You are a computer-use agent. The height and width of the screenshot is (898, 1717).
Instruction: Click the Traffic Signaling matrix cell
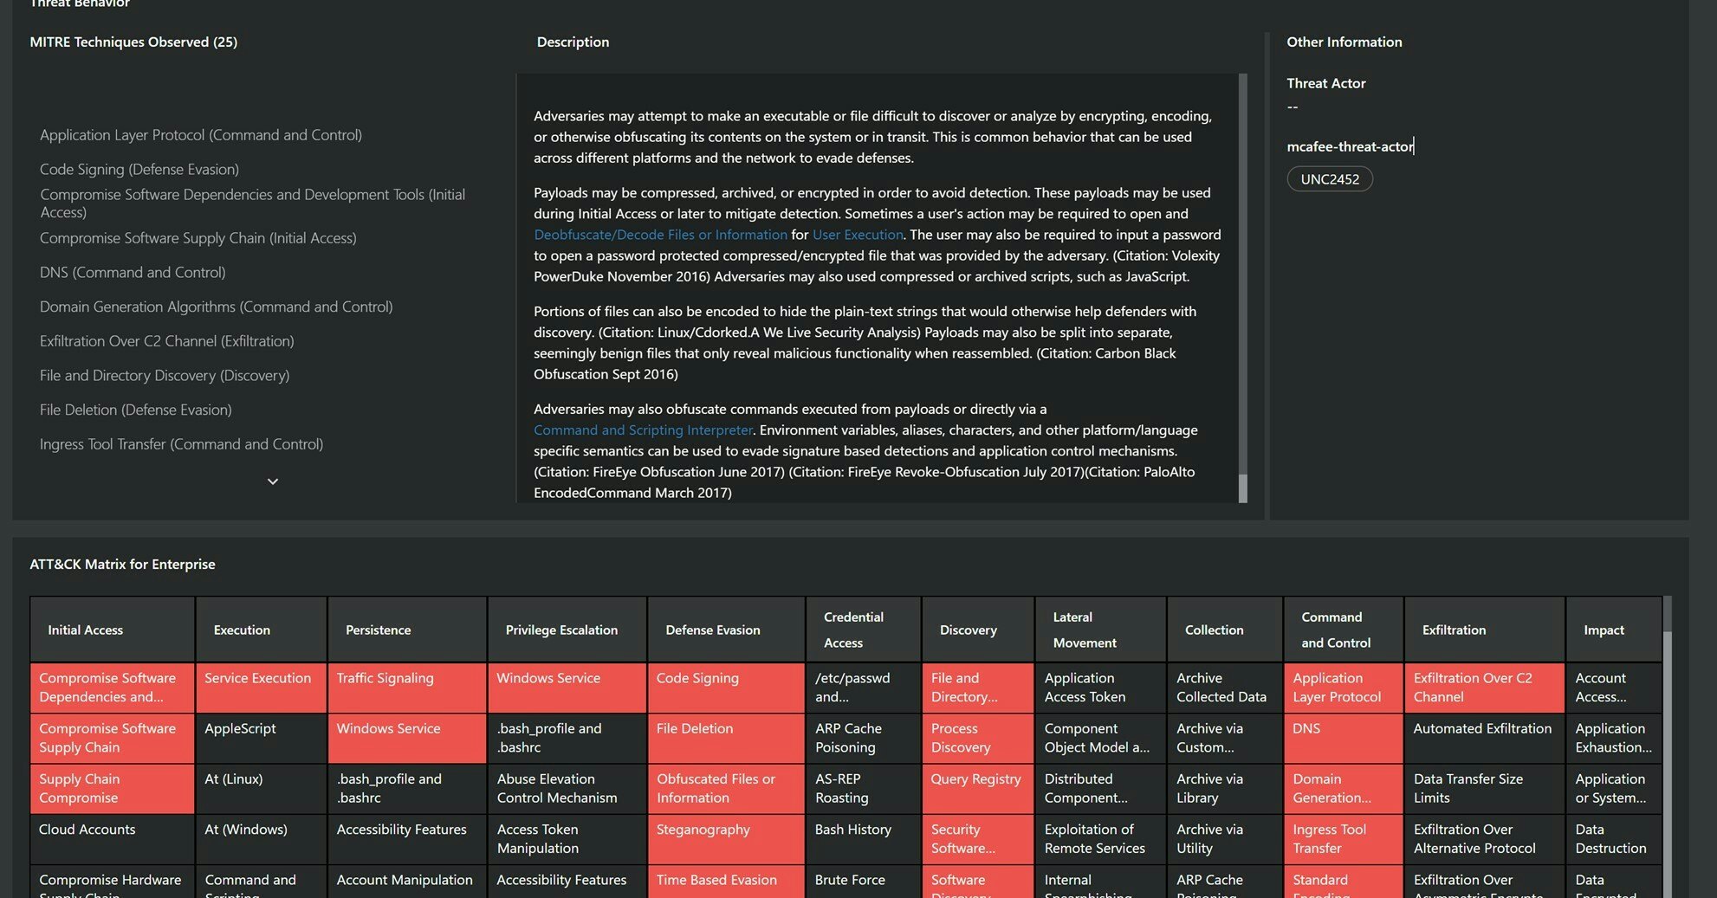click(407, 688)
